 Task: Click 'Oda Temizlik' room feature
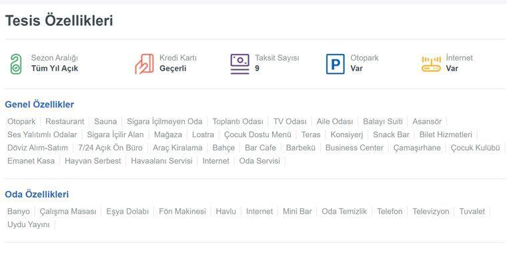click(344, 212)
